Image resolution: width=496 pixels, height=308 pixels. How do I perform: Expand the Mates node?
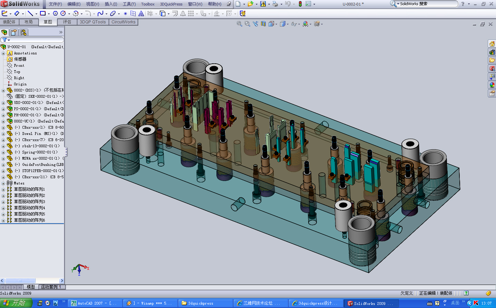point(3,183)
